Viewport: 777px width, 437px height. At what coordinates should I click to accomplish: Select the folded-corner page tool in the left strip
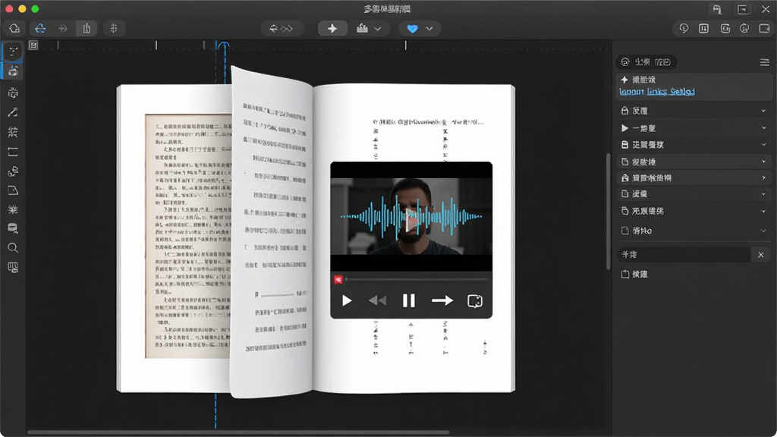[x=13, y=190]
